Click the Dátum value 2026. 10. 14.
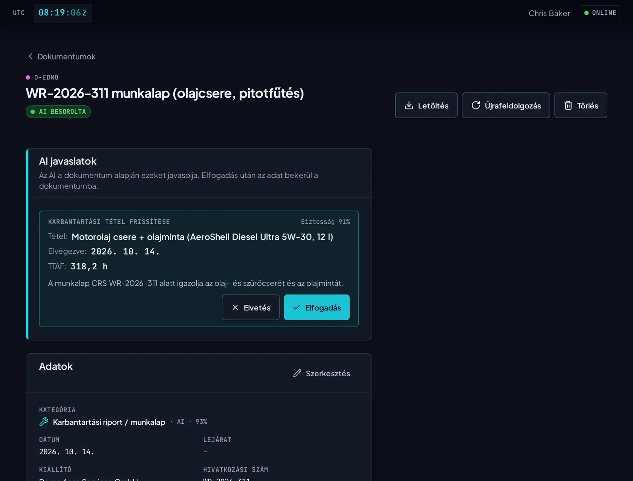Viewport: 633px width, 481px height. [67, 452]
